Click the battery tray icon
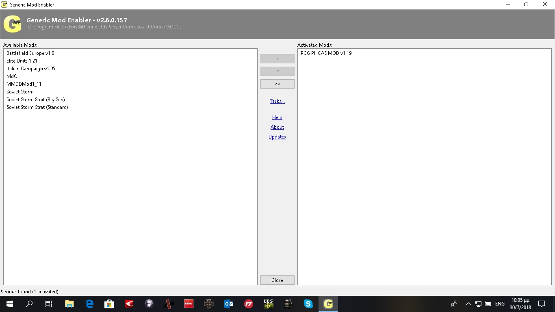This screenshot has width=555, height=312. pyautogui.click(x=488, y=304)
